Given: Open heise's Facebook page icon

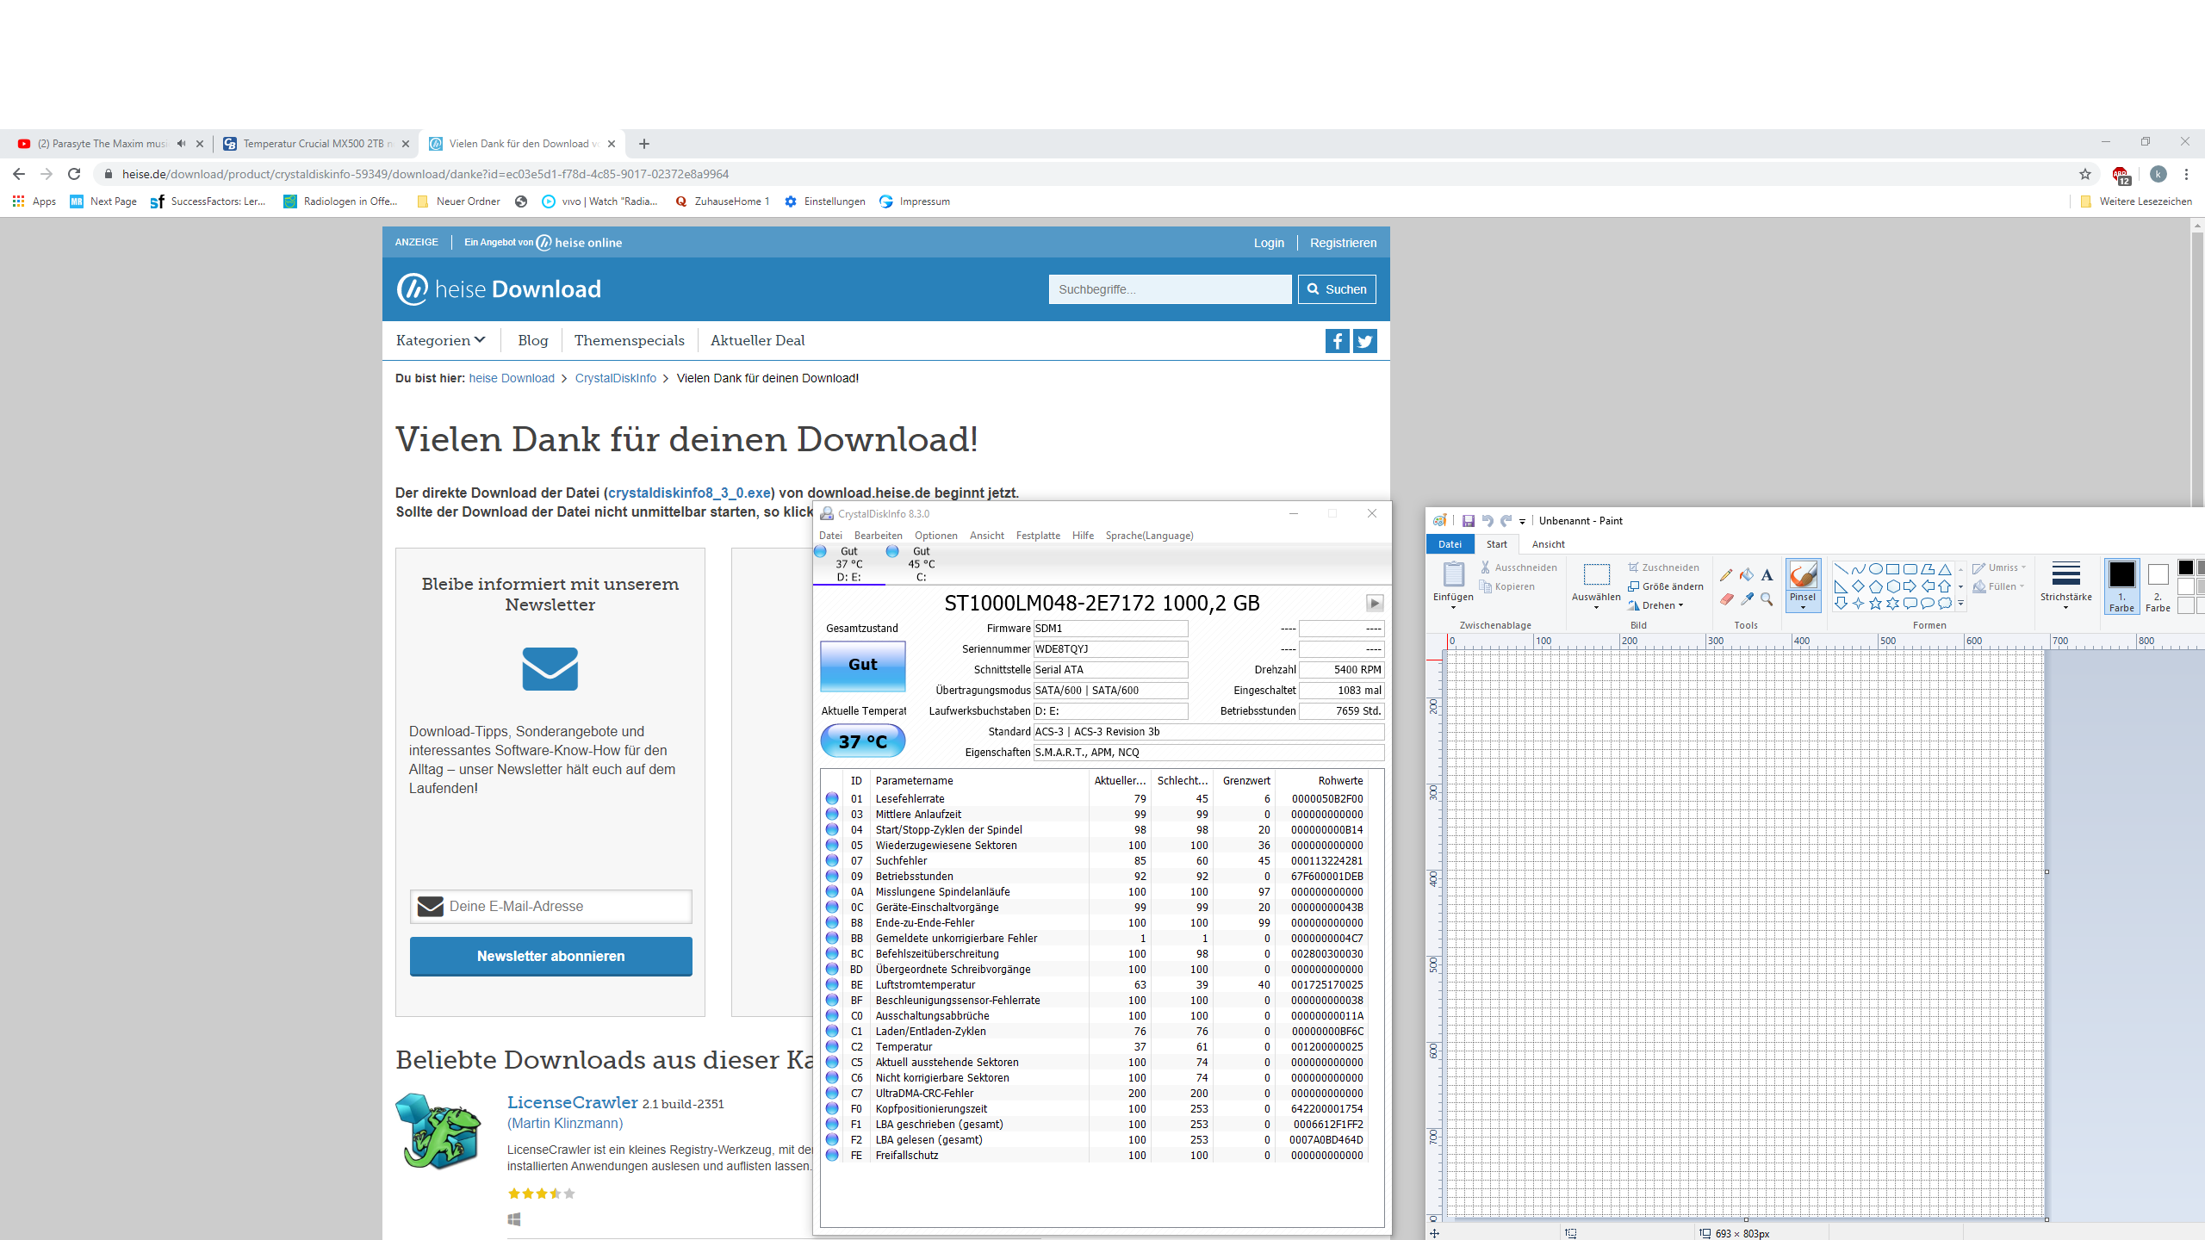Looking at the screenshot, I should [1337, 341].
